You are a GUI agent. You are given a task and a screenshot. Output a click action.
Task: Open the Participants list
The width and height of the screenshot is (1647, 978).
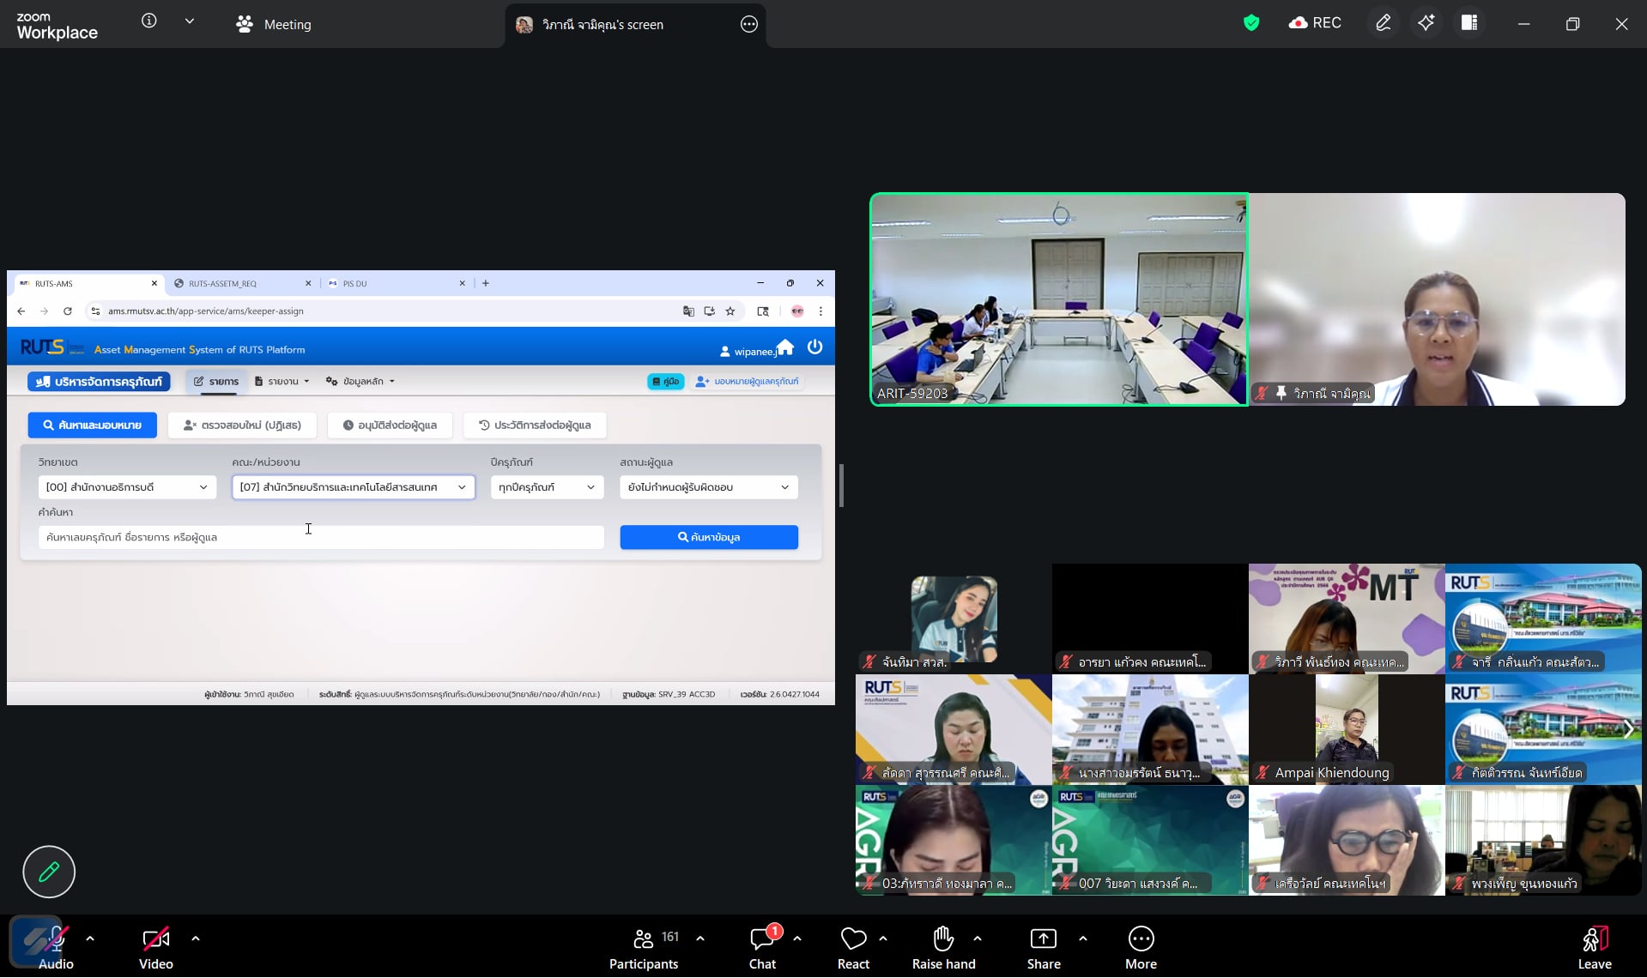click(x=644, y=947)
